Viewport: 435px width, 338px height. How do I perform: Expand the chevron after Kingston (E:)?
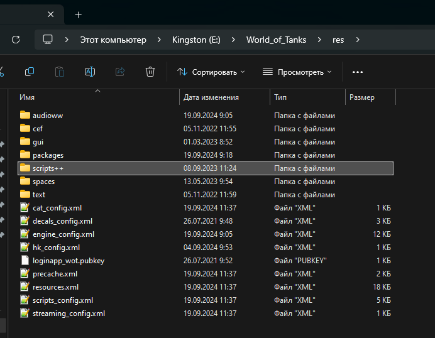tap(233, 40)
